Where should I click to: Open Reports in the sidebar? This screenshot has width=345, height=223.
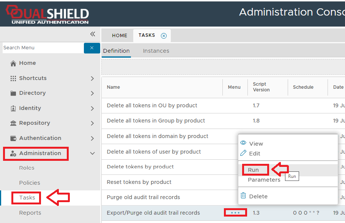(30, 213)
